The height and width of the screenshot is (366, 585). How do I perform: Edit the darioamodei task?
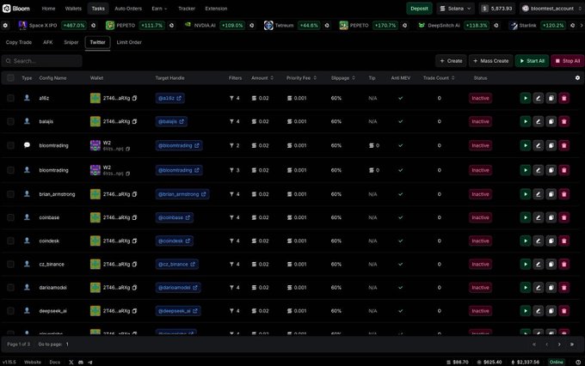pyautogui.click(x=538, y=287)
